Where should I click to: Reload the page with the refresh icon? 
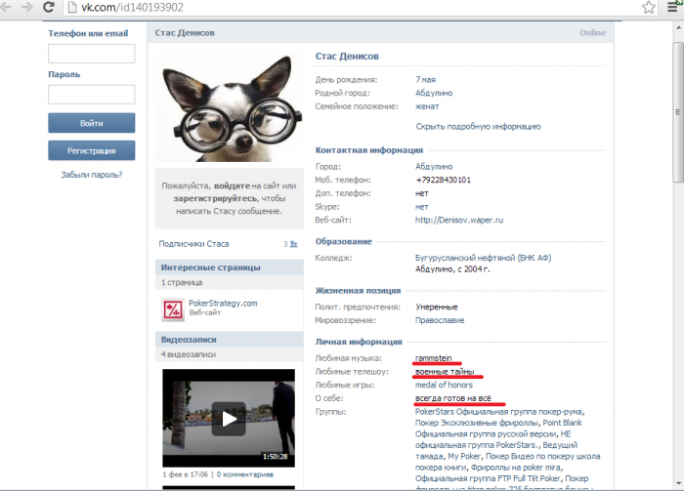49,7
